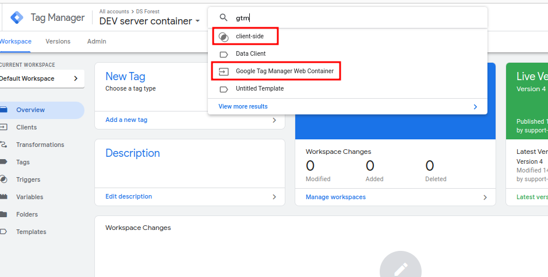This screenshot has height=277, width=548.
Task: Select the client-side search result
Action: tap(250, 37)
